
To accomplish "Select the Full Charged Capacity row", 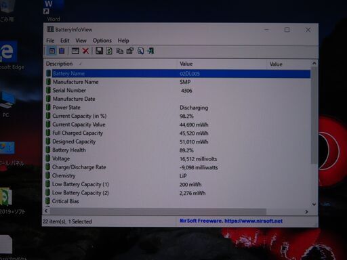I will click(x=178, y=133).
